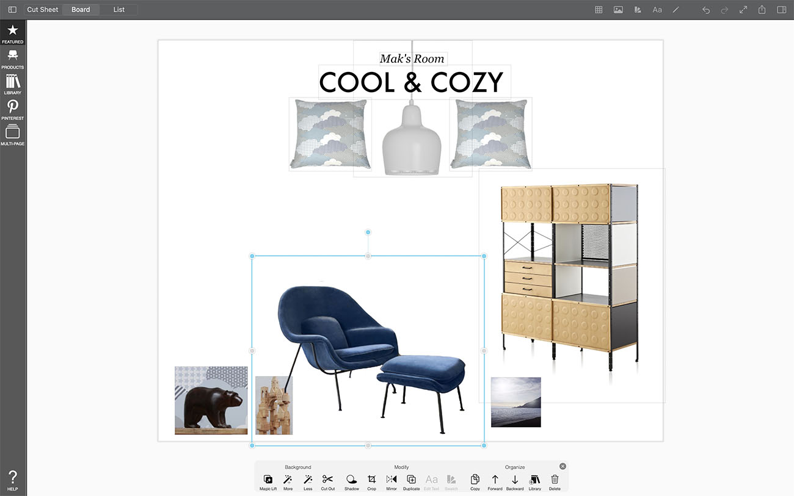Open the Products sidebar section

click(12, 59)
